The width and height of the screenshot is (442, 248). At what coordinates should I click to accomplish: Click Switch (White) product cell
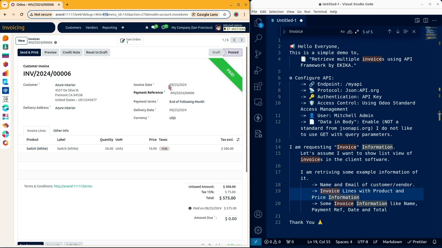pyautogui.click(x=37, y=148)
